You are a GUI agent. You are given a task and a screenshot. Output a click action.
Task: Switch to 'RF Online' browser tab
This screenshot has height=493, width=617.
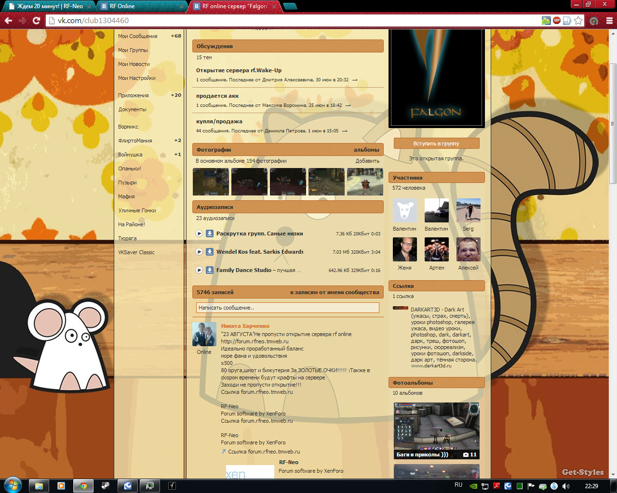click(140, 6)
